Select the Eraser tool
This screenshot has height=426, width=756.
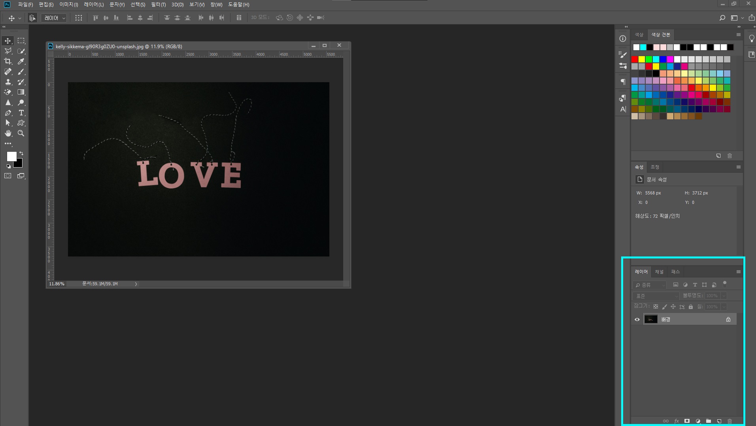coord(8,92)
